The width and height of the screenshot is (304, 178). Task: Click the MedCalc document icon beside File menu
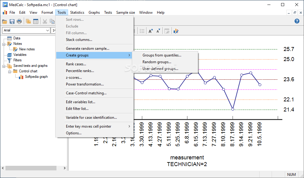(x=5, y=13)
